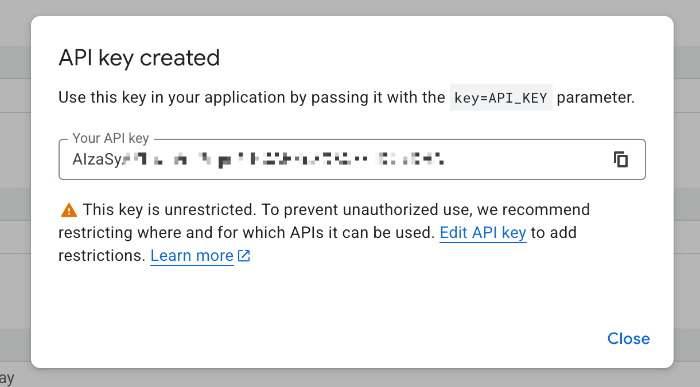This screenshot has width=700, height=387.
Task: Click the partial 'ay' text behind the dialog
Action: click(x=7, y=378)
